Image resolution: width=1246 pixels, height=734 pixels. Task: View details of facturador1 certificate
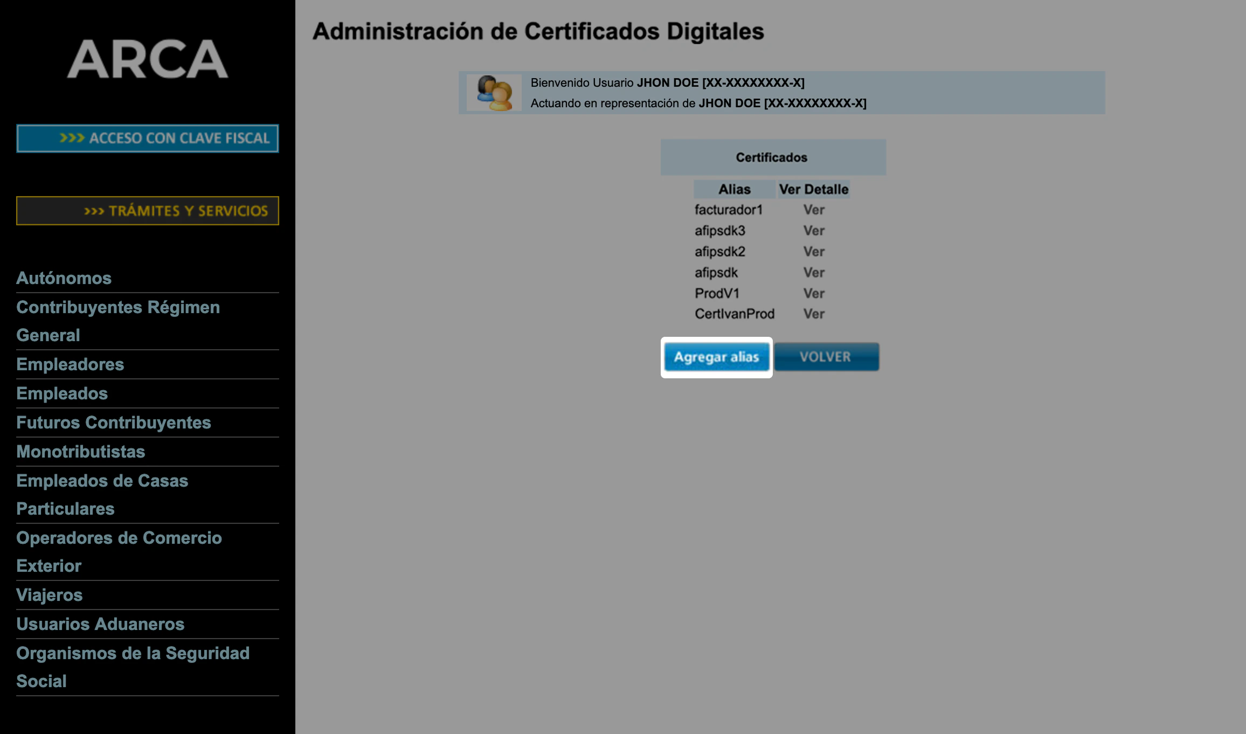pyautogui.click(x=813, y=210)
